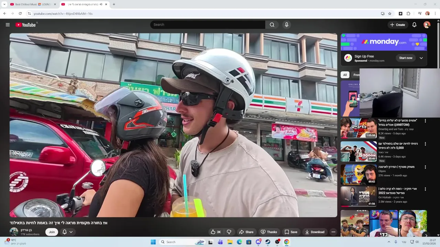Open YouTube notifications bell in header
Viewport: 440px width, 247px height.
[414, 25]
